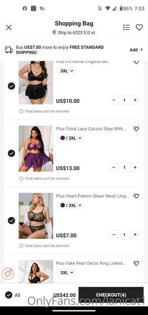
Task: Uncheck the heart pattern mesh item
Action: point(11,220)
